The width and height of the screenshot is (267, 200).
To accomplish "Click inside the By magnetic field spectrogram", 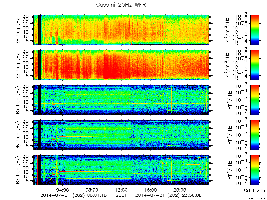I will (x=121, y=135).
